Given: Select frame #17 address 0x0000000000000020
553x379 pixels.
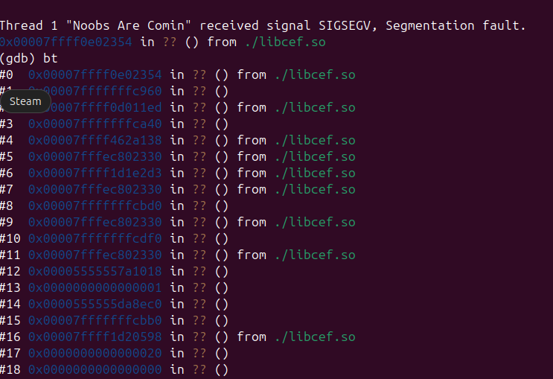Looking at the screenshot, I should pyautogui.click(x=95, y=354).
